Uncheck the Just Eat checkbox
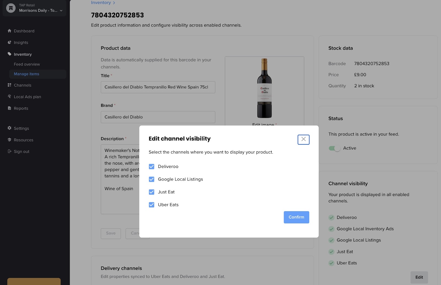Image resolution: width=441 pixels, height=285 pixels. coord(152,192)
